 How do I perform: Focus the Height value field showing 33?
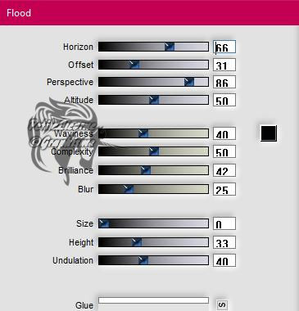tap(224, 242)
